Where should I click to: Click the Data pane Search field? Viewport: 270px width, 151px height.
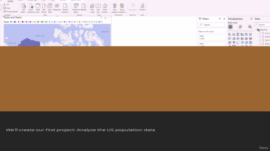coord(262,25)
